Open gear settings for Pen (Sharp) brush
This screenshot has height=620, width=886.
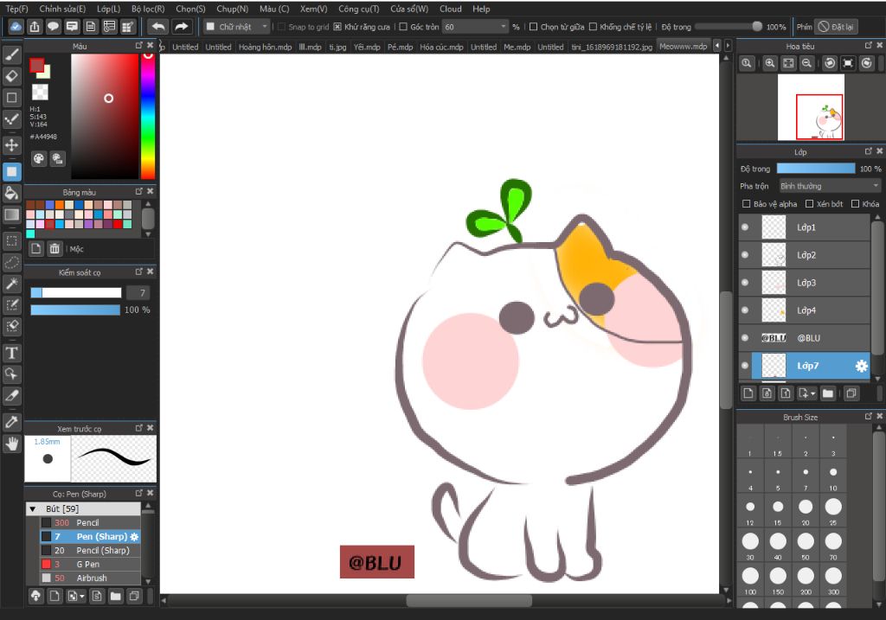click(x=134, y=536)
